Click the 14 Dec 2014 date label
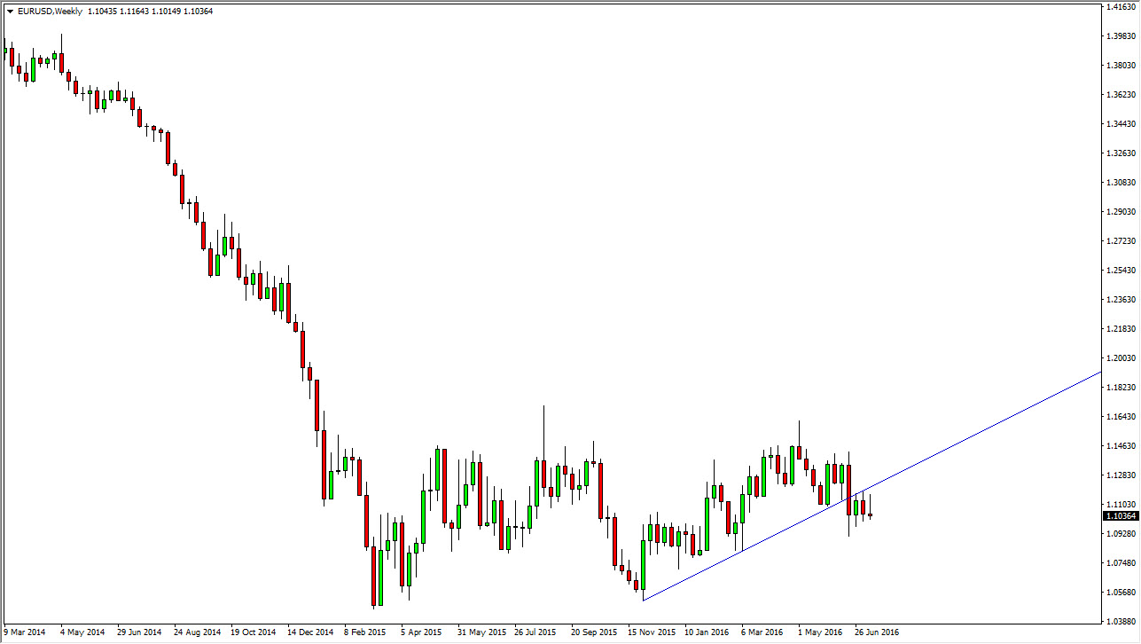This screenshot has height=644, width=1141. pos(310,632)
